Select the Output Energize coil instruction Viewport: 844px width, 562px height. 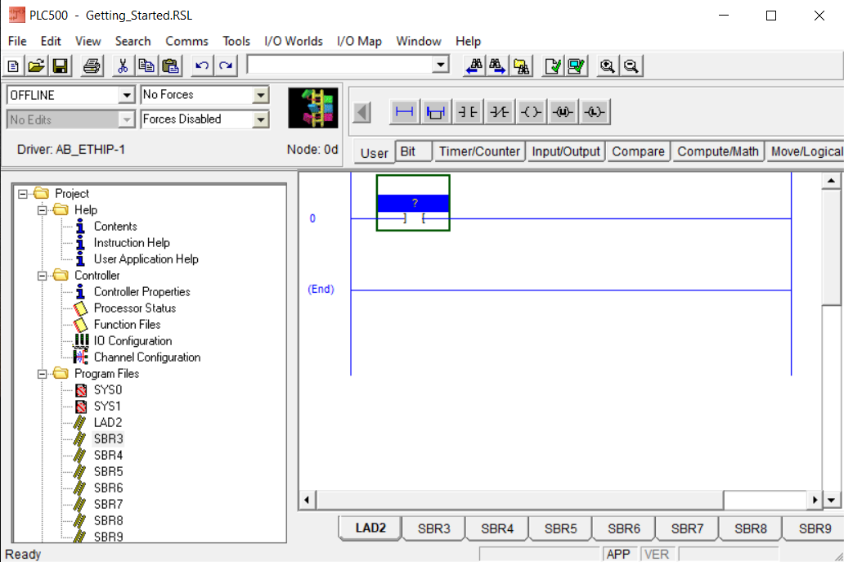[x=531, y=112]
